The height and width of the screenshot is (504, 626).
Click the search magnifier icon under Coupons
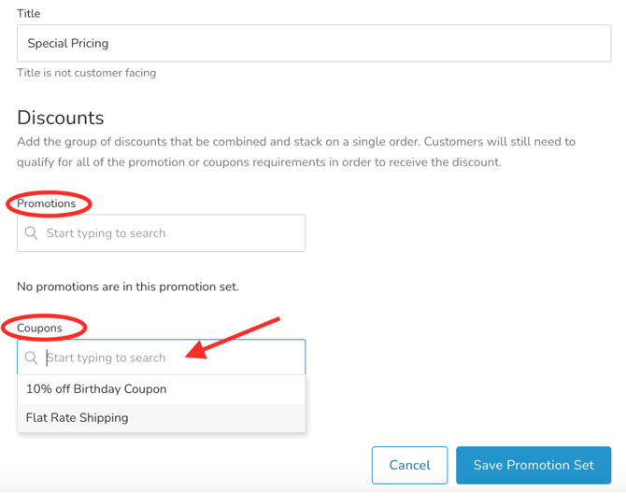pyautogui.click(x=32, y=357)
